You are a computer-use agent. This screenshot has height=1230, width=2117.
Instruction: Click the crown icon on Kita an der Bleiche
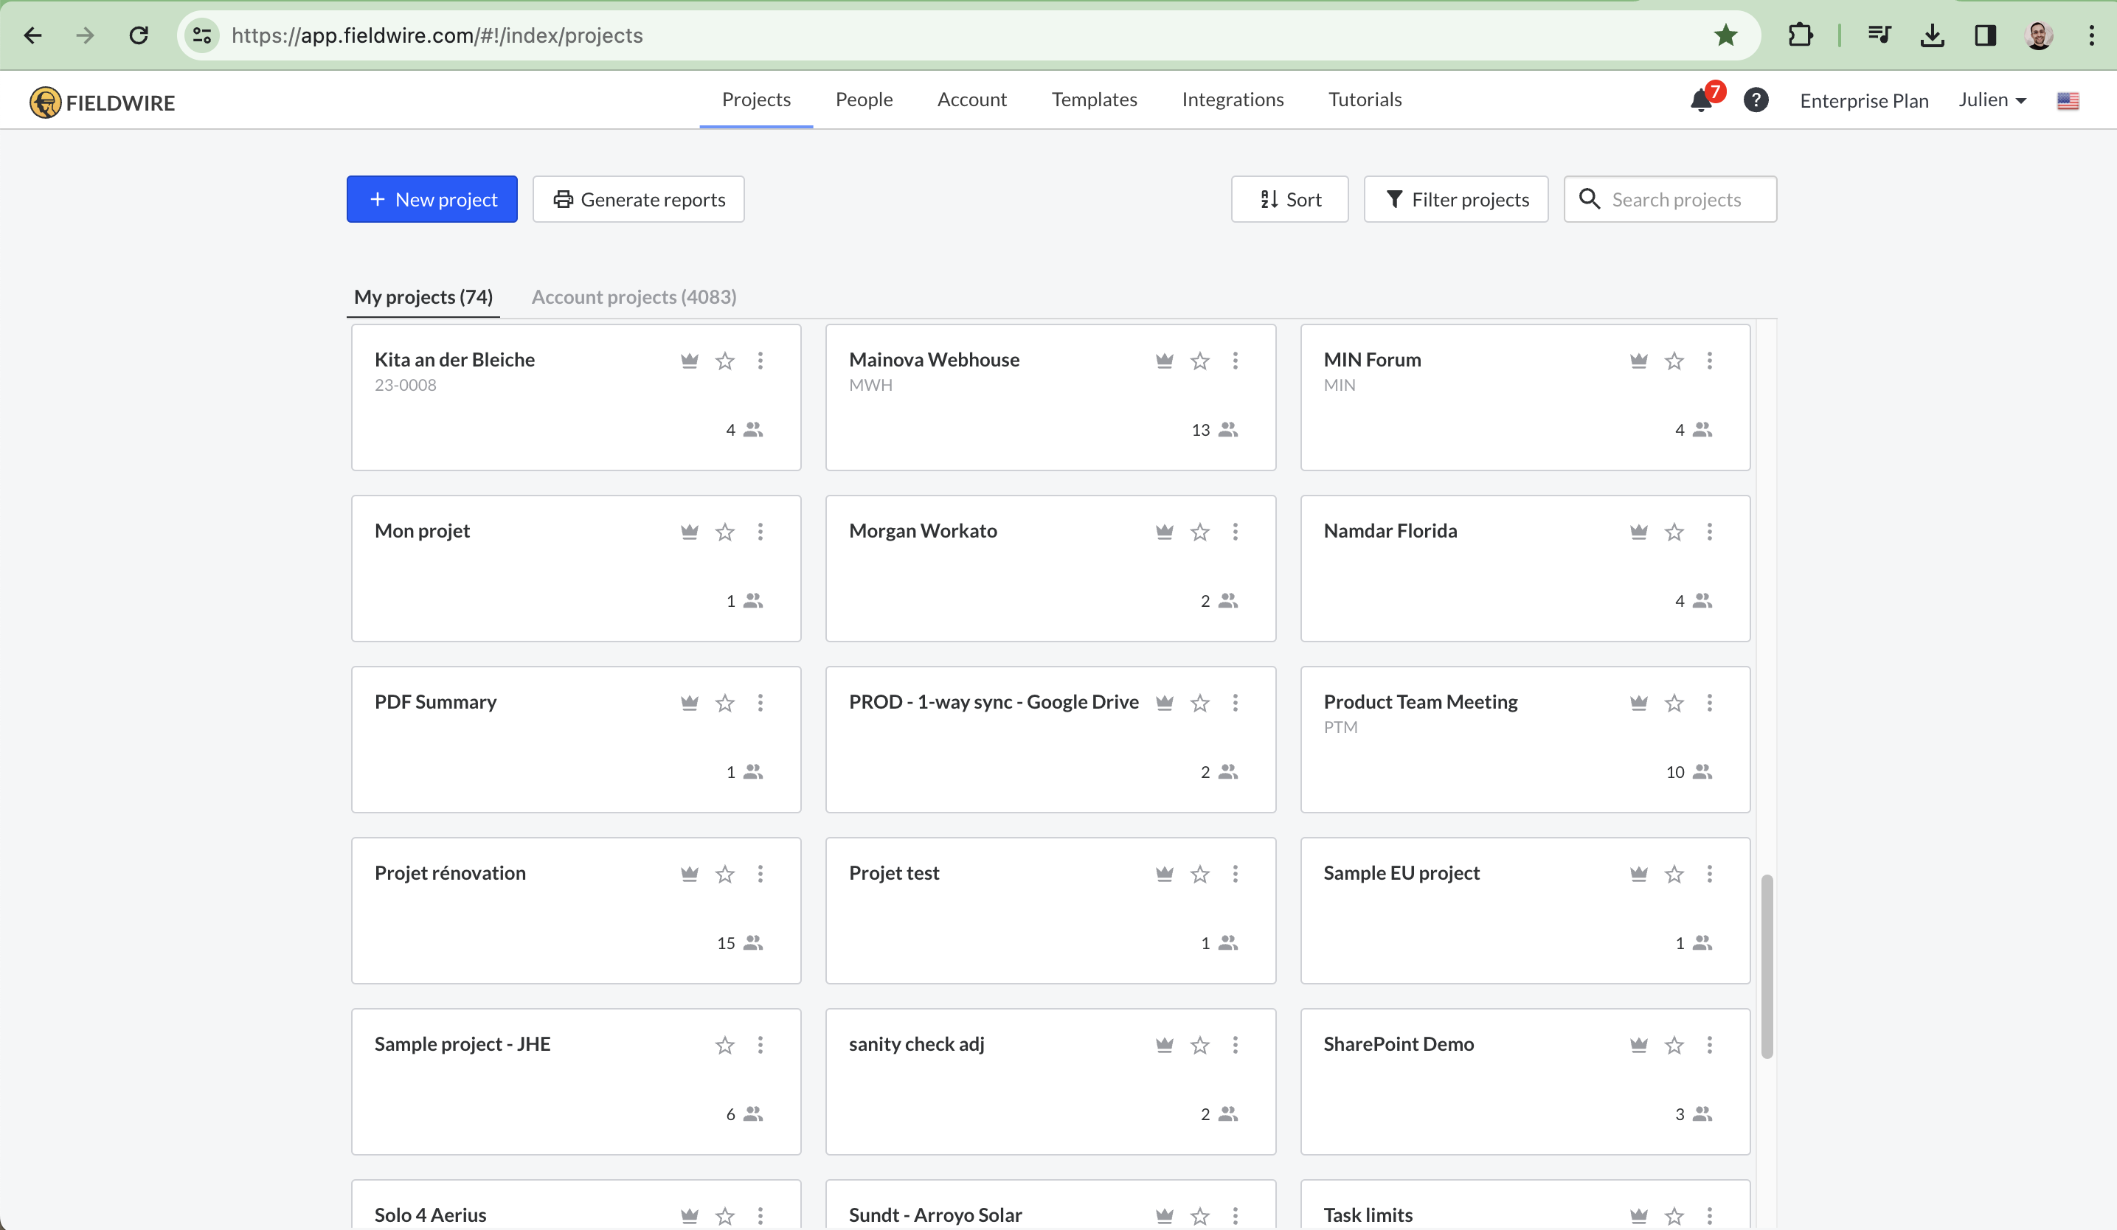coord(689,360)
